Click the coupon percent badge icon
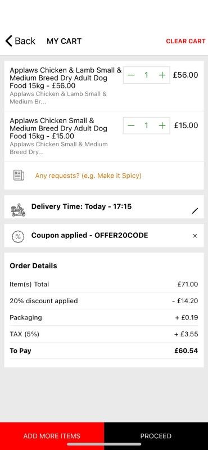Image resolution: width=208 pixels, height=450 pixels. [18, 236]
